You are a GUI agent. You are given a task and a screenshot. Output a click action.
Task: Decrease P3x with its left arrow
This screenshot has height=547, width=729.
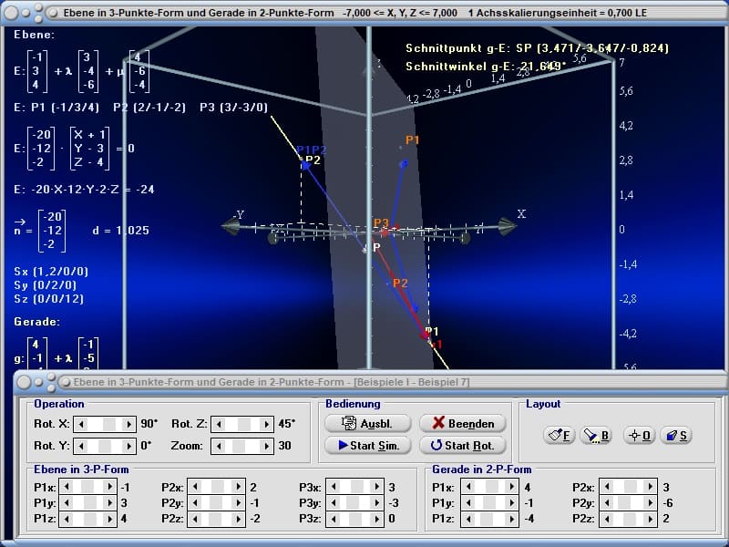coord(334,487)
